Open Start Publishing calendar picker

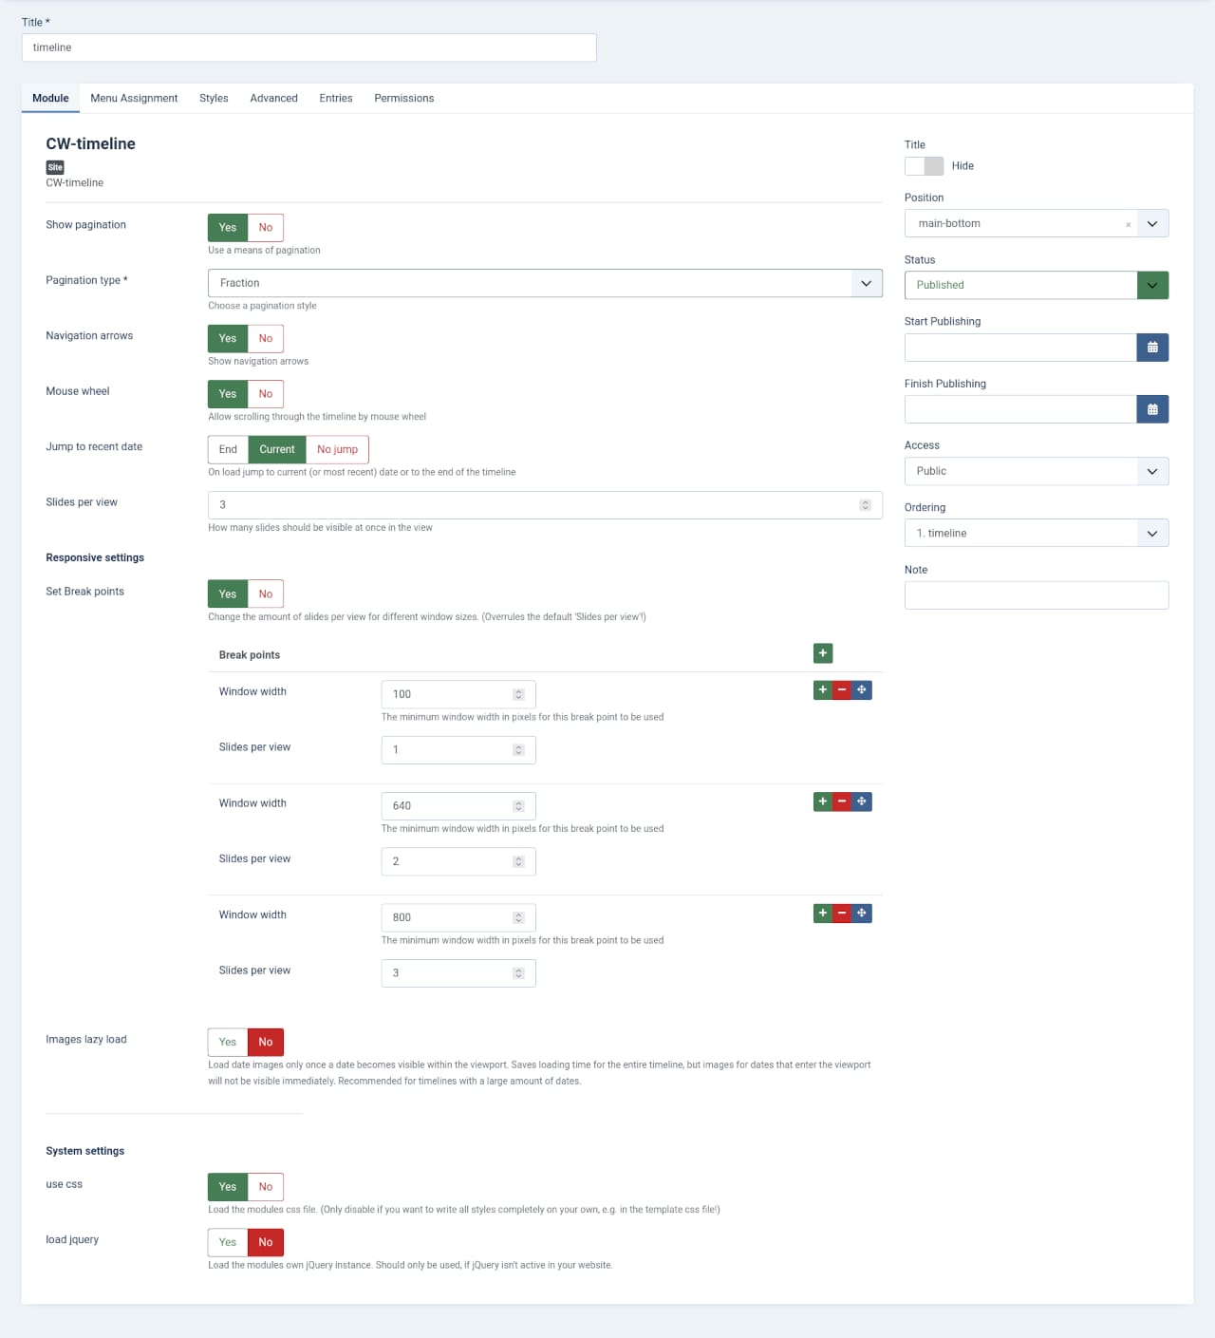[x=1152, y=348]
